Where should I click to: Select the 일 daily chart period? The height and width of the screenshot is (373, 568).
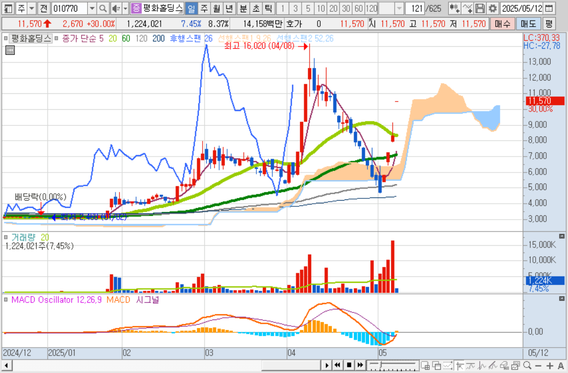coord(191,8)
